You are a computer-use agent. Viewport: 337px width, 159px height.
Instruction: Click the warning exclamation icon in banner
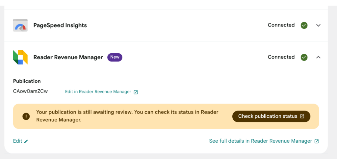point(26,116)
